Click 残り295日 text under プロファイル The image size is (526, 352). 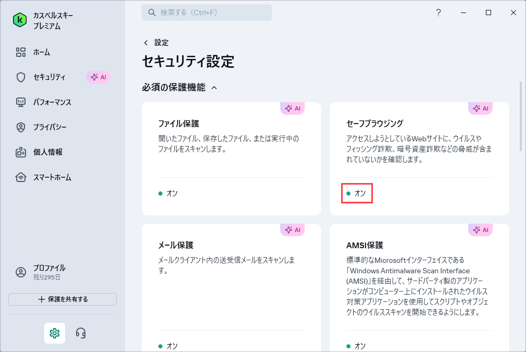click(x=47, y=277)
